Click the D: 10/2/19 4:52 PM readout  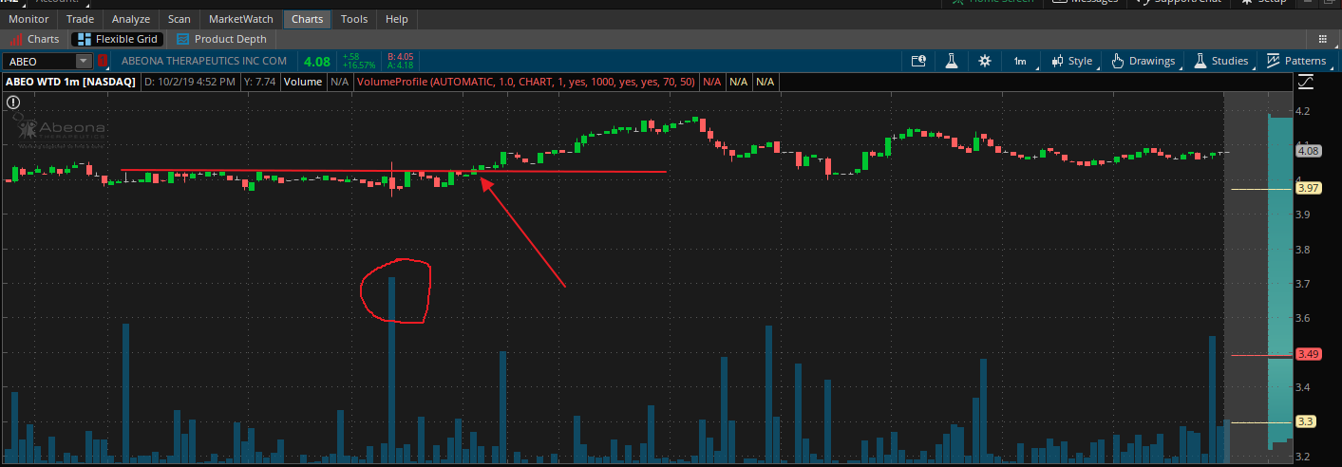(189, 83)
